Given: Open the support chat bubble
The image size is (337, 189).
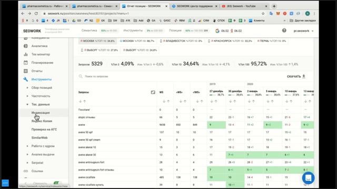Looking at the screenshot, I should tap(308, 178).
